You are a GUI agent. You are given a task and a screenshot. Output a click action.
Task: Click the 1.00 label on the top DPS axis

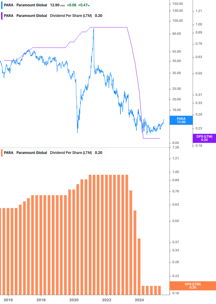pyautogui.click(x=199, y=25)
